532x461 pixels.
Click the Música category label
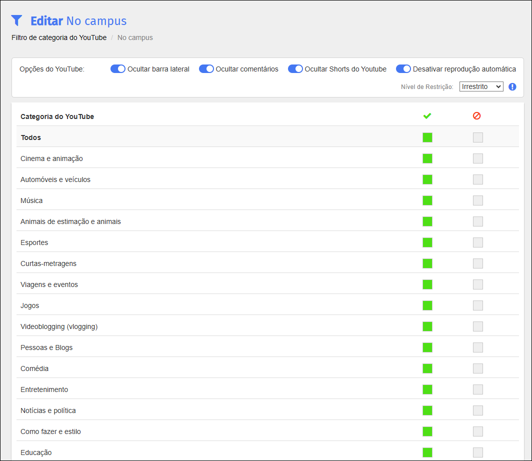click(31, 201)
